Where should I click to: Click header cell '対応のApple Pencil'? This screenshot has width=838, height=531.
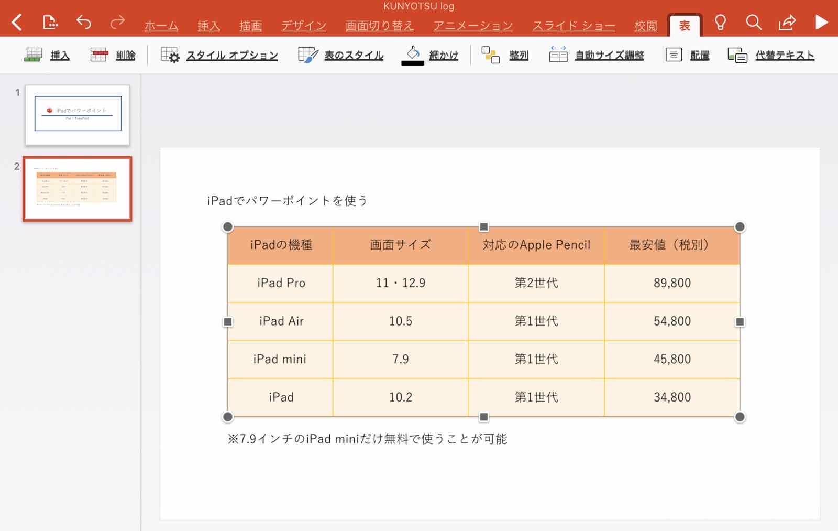[x=536, y=245]
